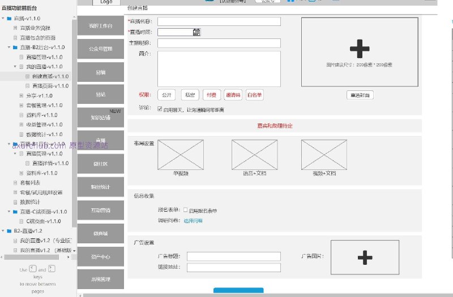Open the 套餐/试用规则设置 page in tree

[41, 193]
